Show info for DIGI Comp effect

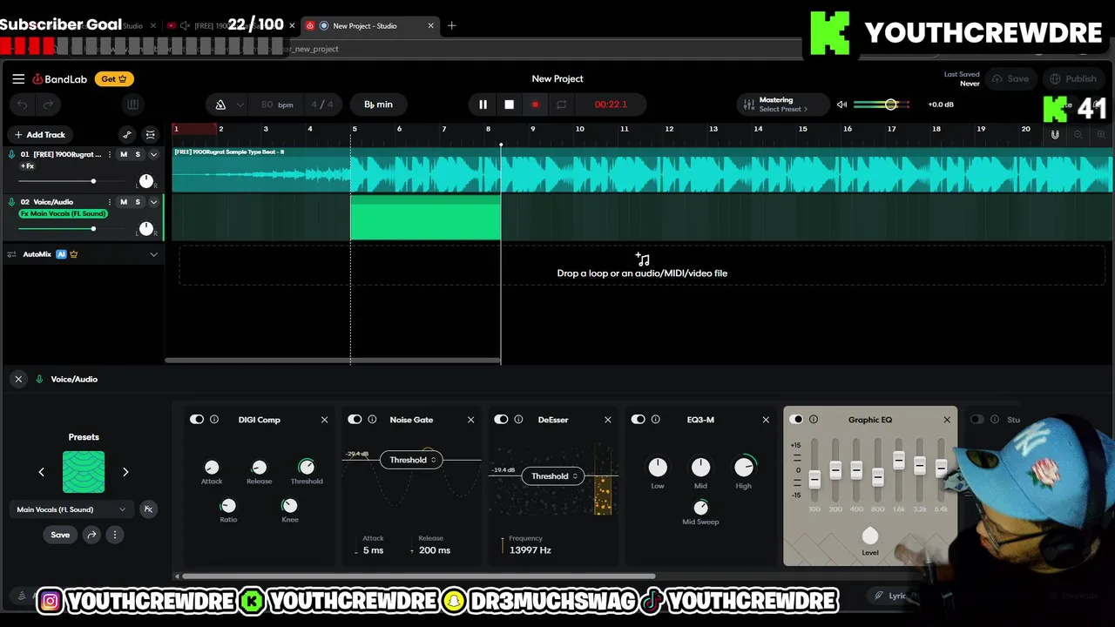pyautogui.click(x=214, y=420)
